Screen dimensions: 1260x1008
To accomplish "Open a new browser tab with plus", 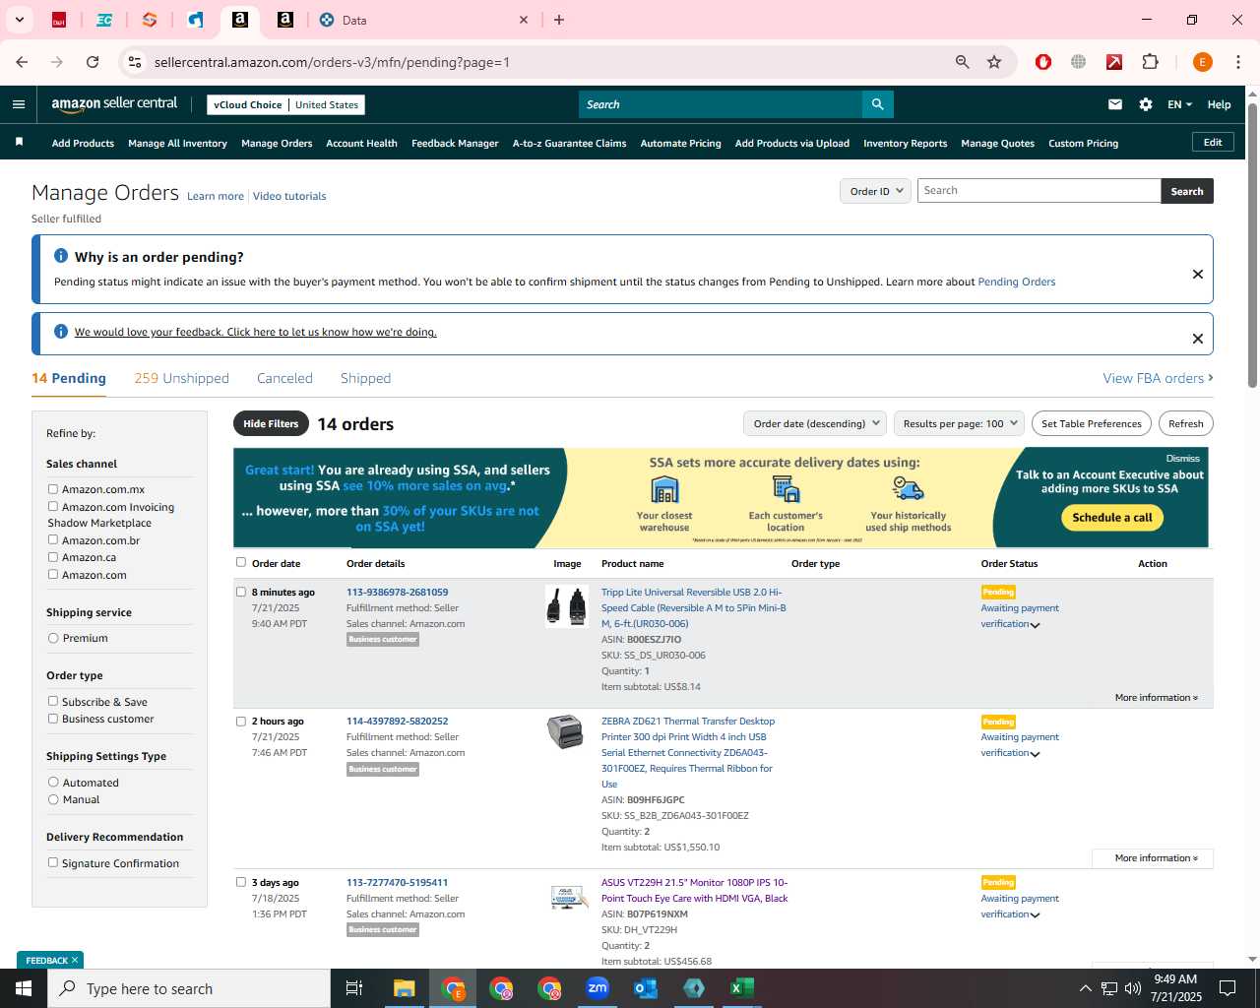I will pos(559,20).
